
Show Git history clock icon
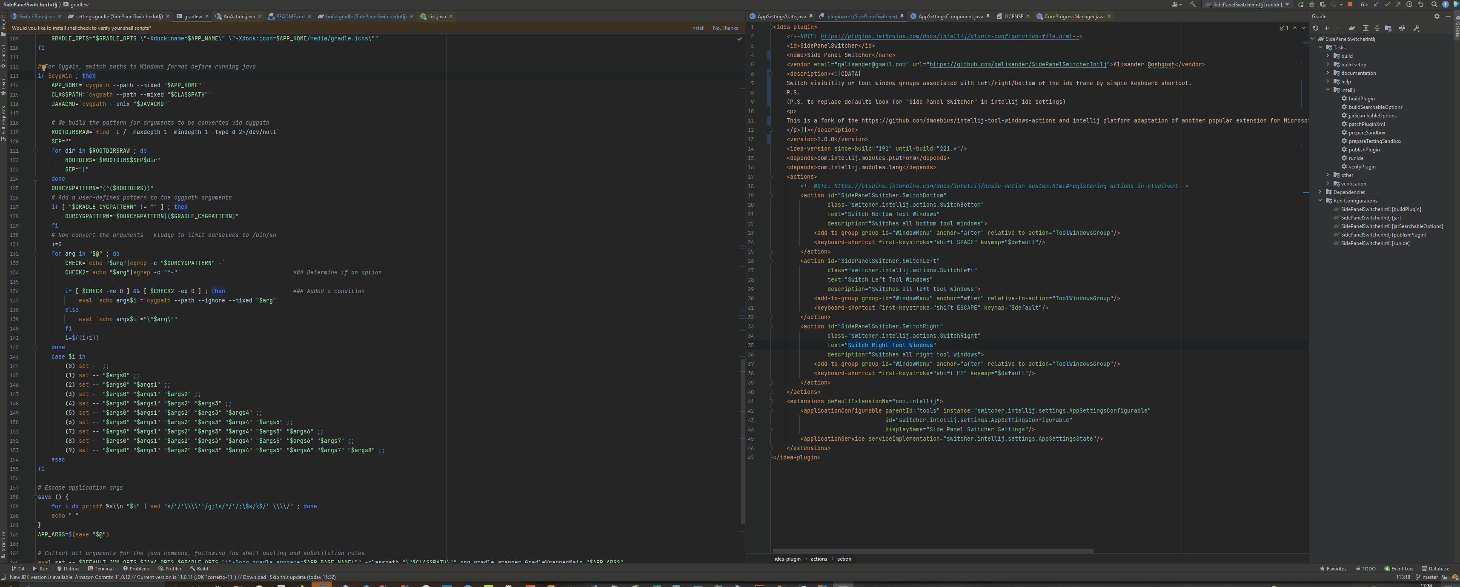(x=1409, y=5)
